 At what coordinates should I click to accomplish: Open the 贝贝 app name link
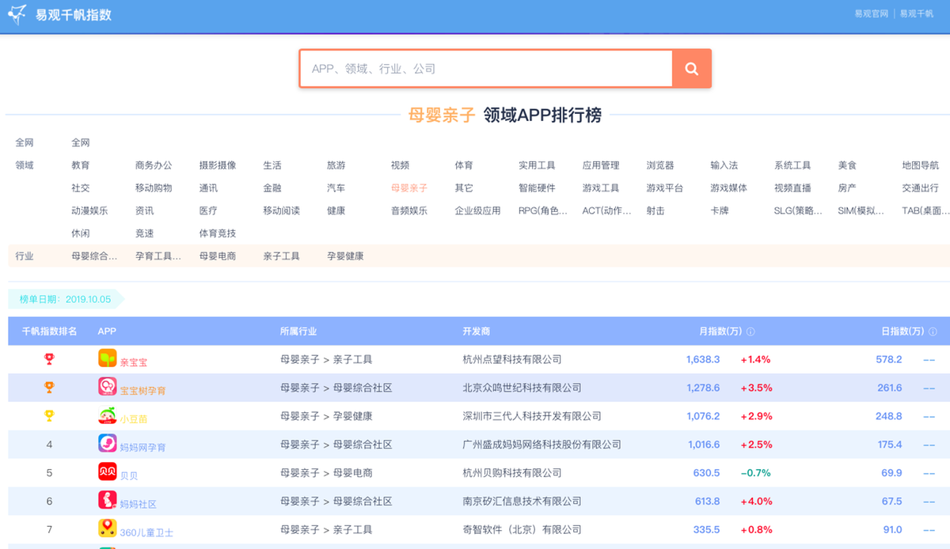(x=129, y=476)
